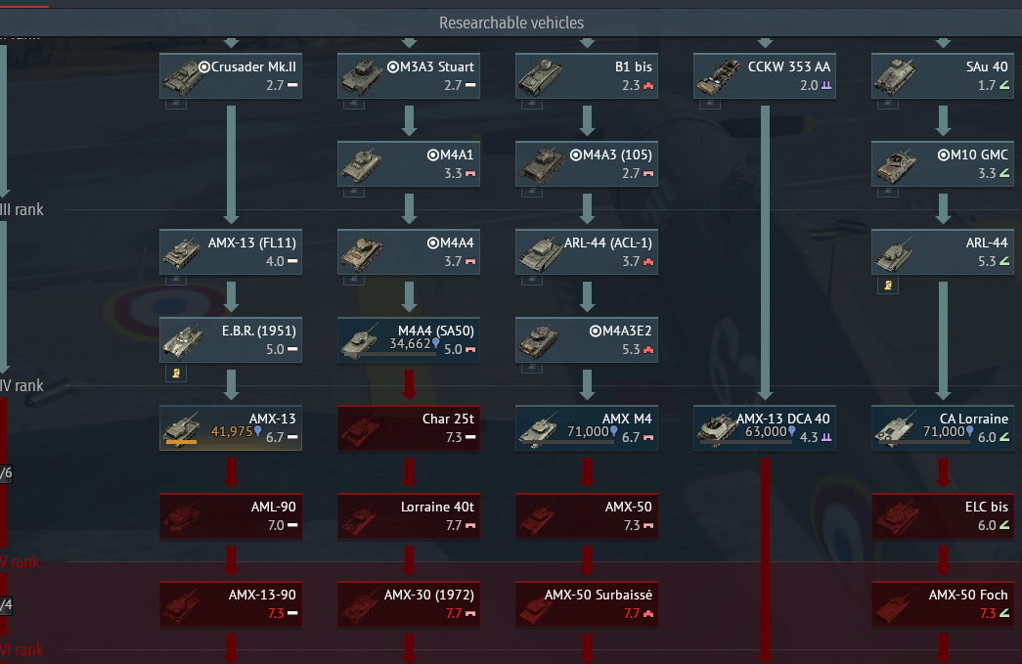Select the AMX-30 (1972) vehicle

pyautogui.click(x=409, y=604)
